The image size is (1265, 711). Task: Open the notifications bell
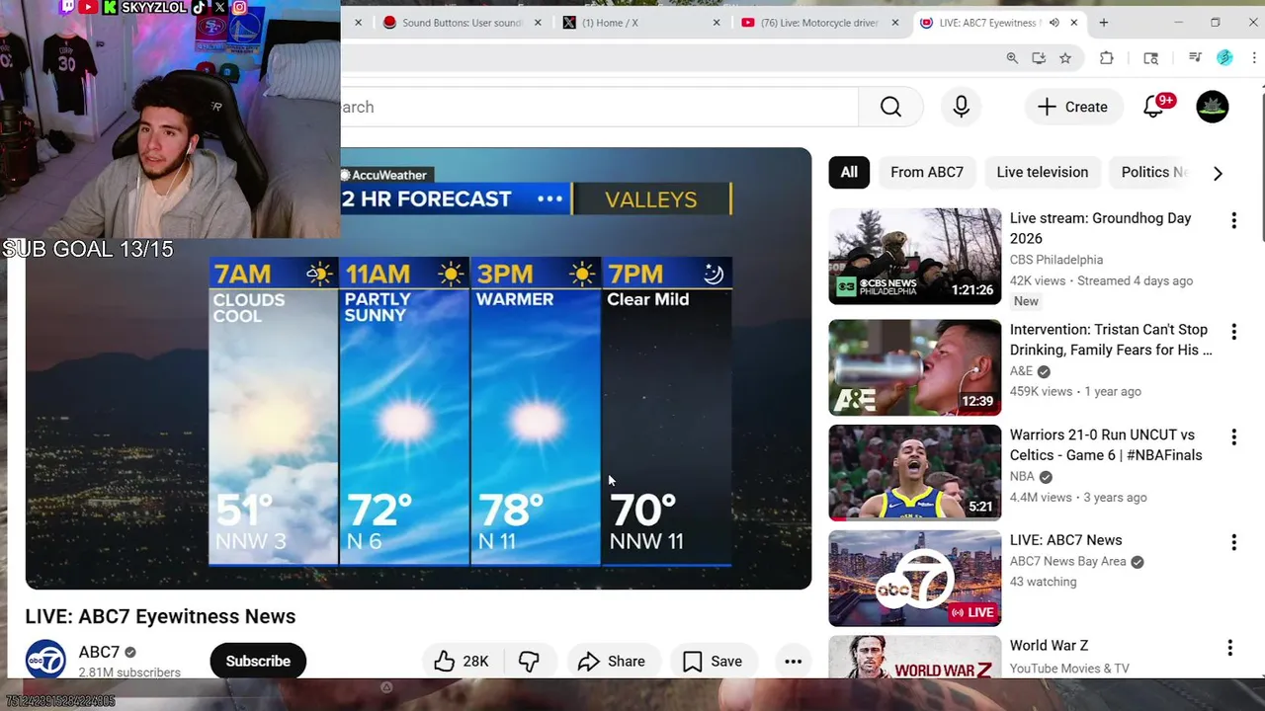(x=1153, y=107)
